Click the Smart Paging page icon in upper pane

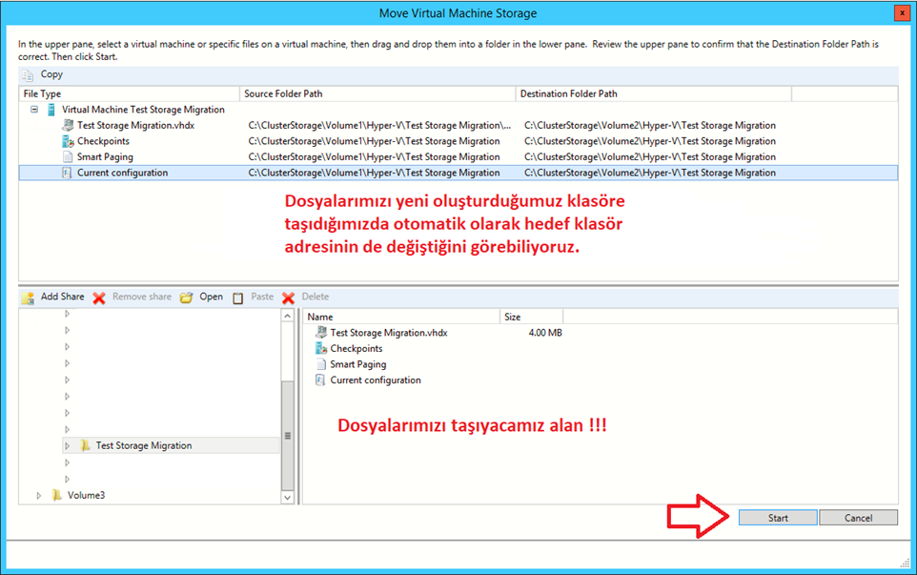(68, 156)
